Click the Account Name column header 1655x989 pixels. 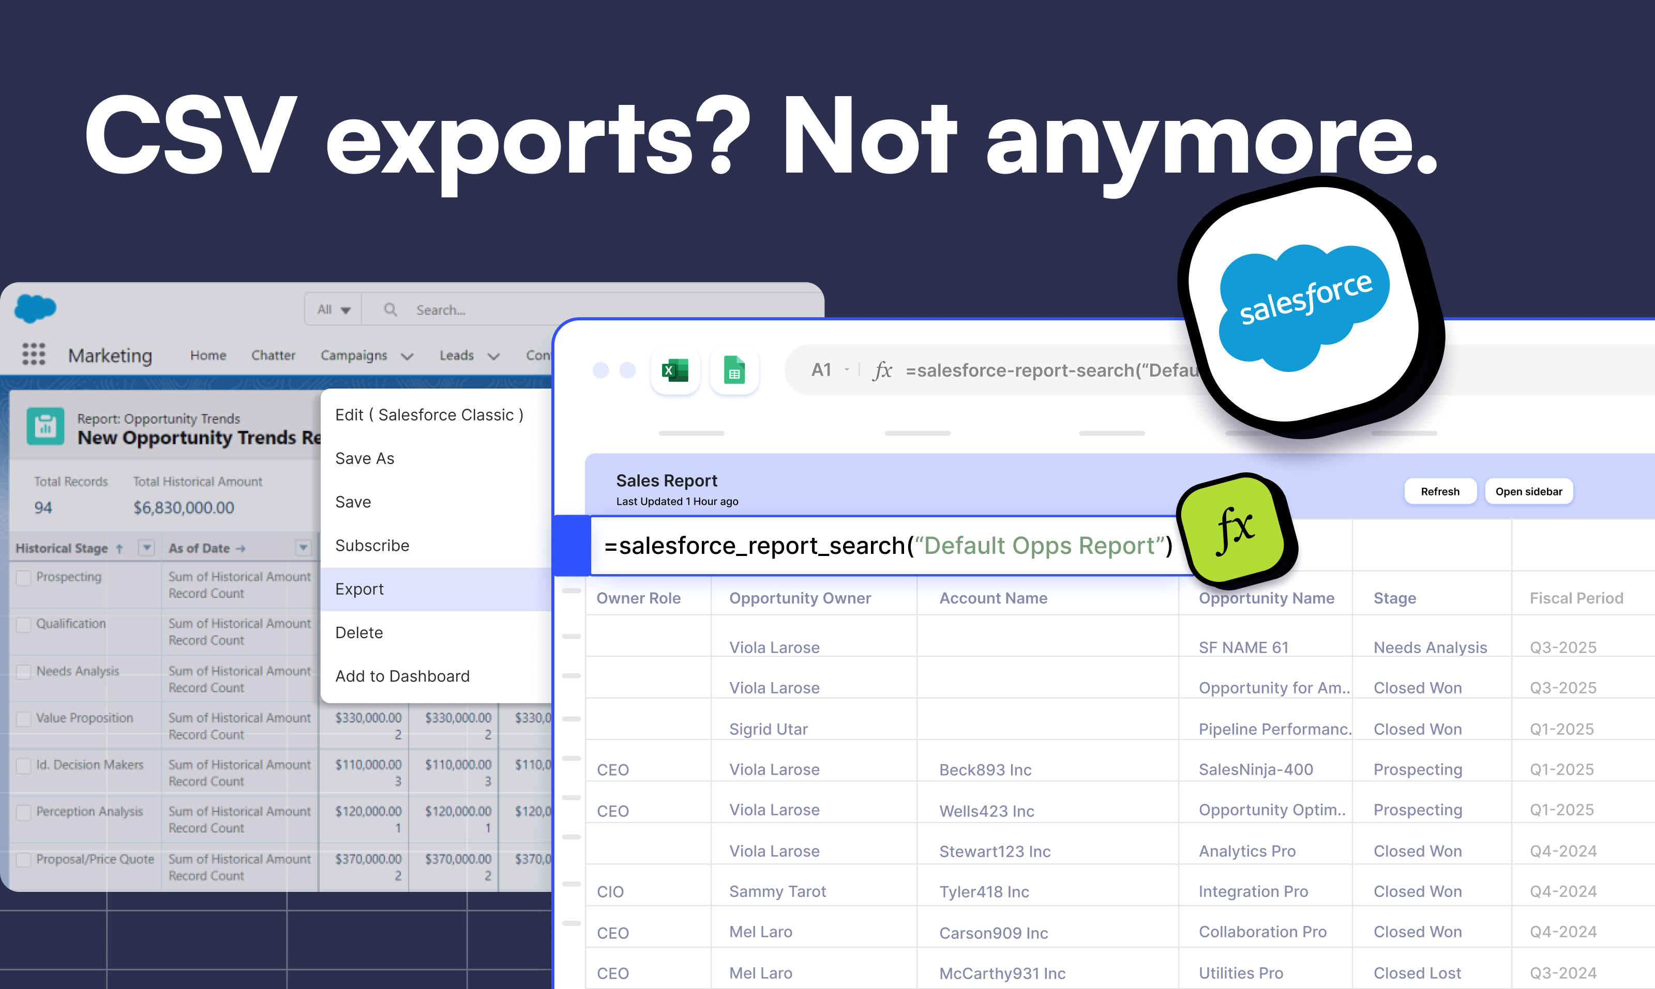[994, 598]
